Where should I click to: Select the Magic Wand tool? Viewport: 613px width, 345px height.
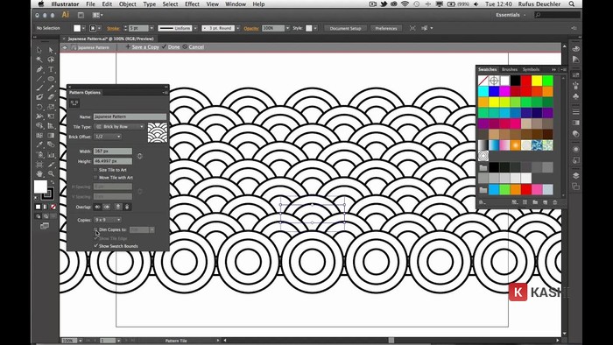coord(39,60)
